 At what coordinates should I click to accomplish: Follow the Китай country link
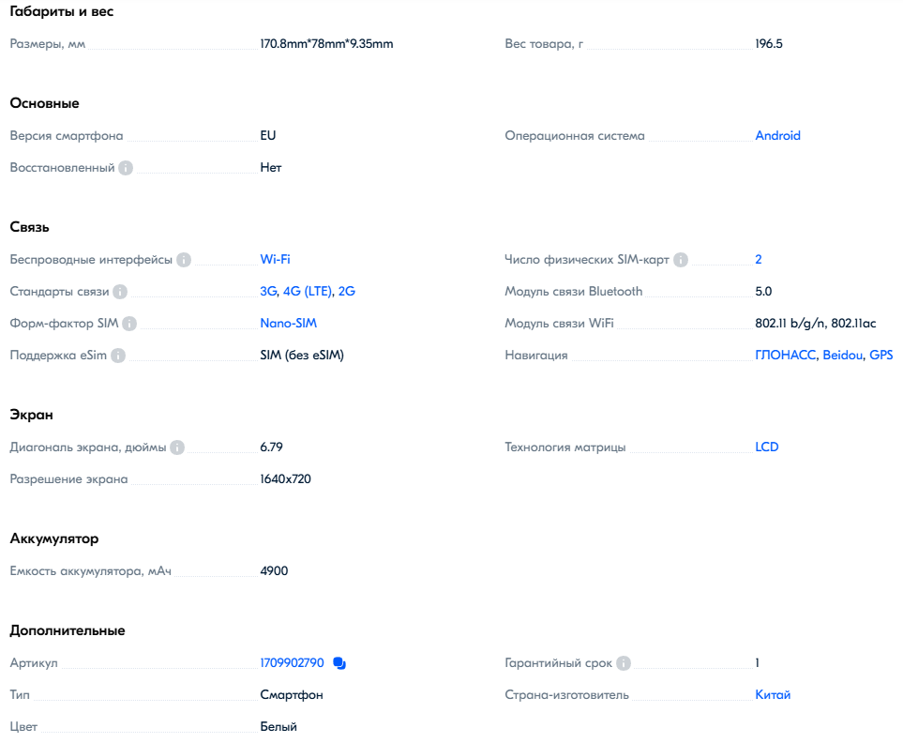pyautogui.click(x=773, y=695)
